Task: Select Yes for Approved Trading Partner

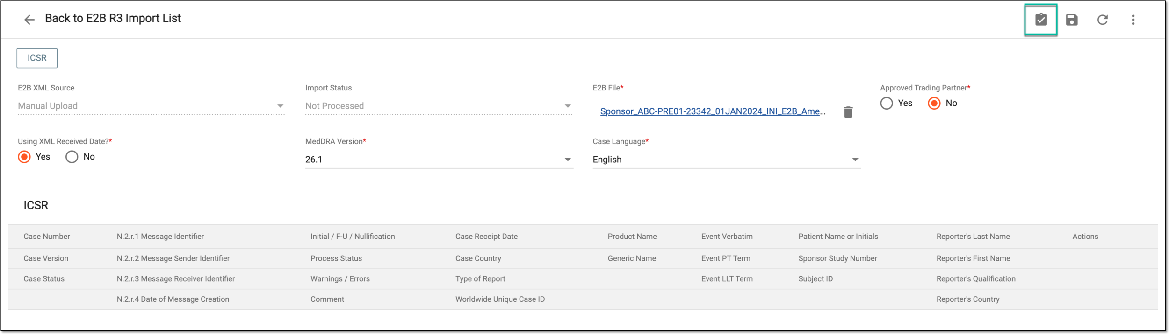Action: click(x=886, y=103)
